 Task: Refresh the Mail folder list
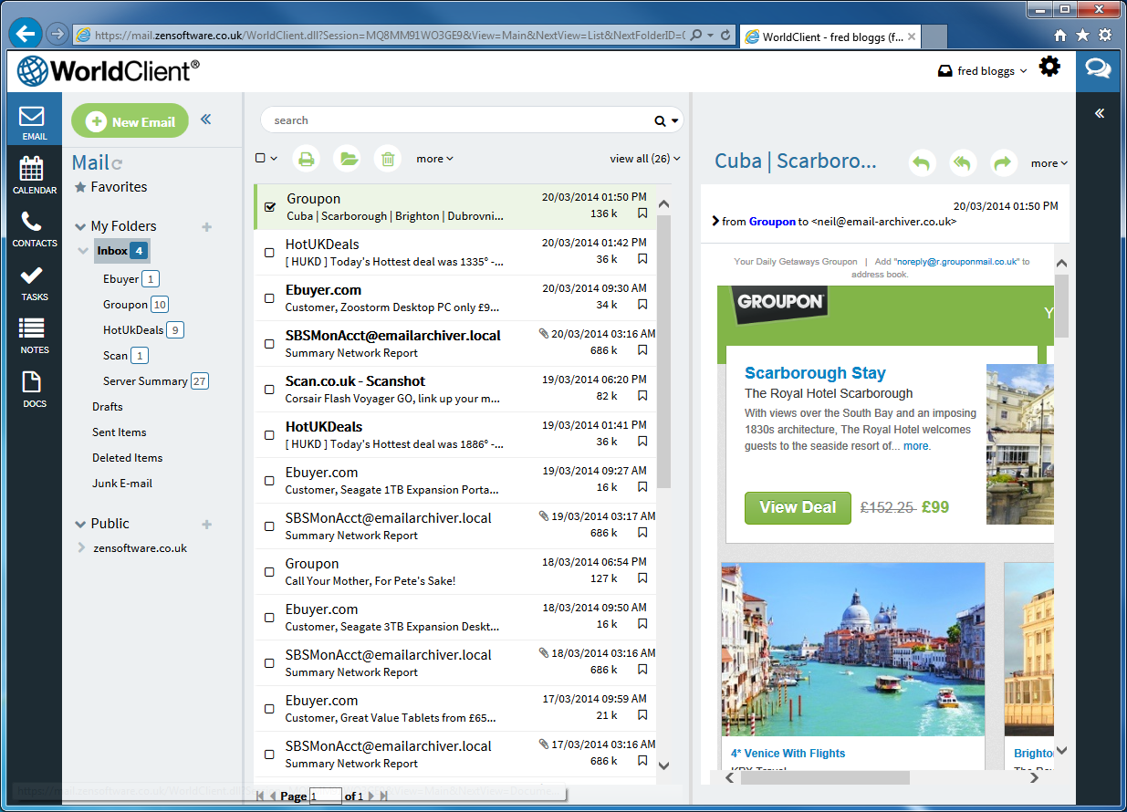(117, 164)
